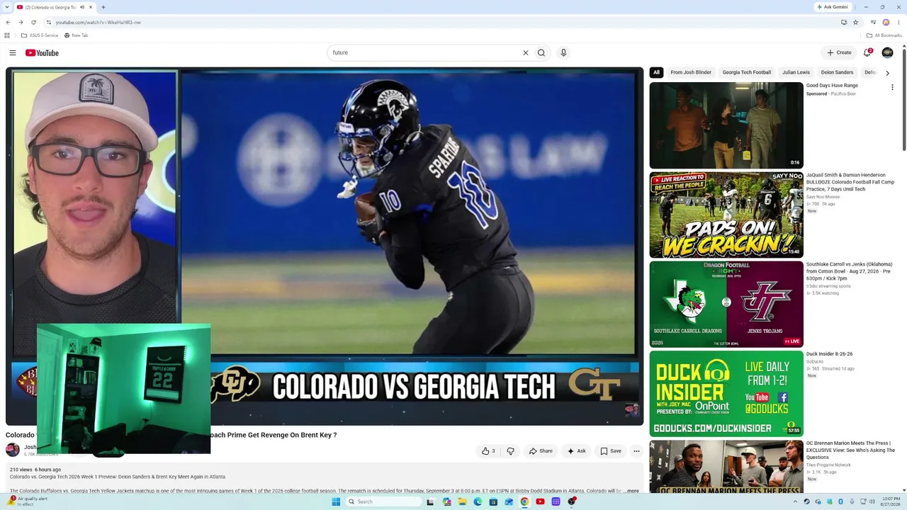Open the tab search dropdown in Chrome
907x510 pixels.
coord(8,7)
